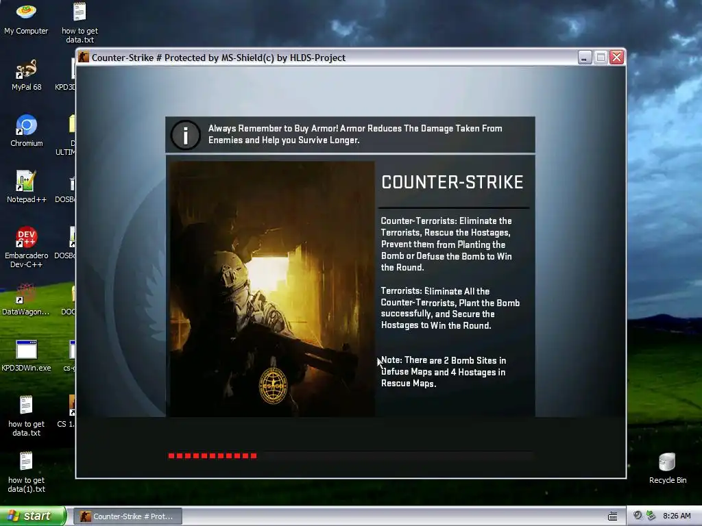Click the green safely remove hardware tray icon
The height and width of the screenshot is (526, 702).
coord(651,516)
